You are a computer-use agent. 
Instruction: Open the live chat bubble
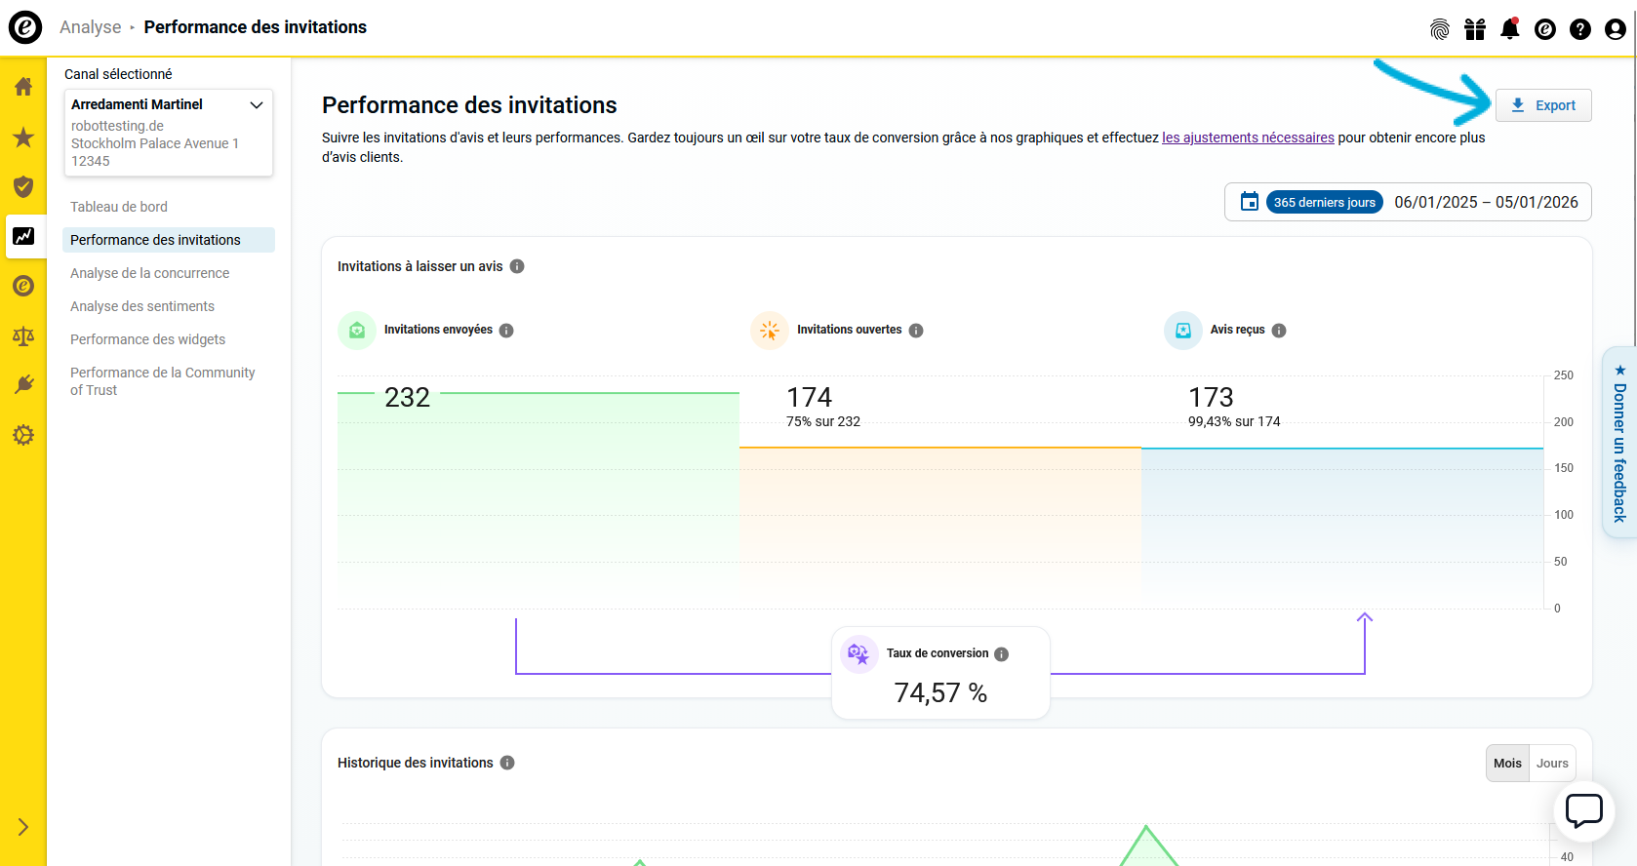pyautogui.click(x=1583, y=810)
